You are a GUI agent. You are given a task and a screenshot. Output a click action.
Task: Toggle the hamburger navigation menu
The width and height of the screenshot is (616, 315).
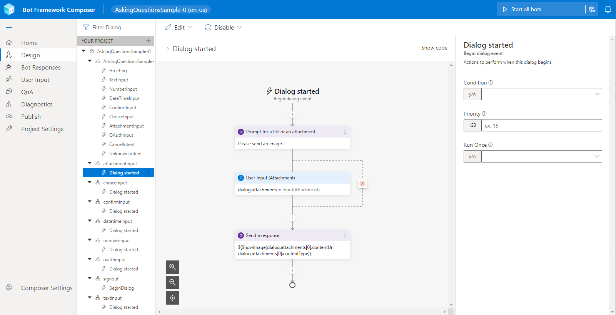(x=9, y=27)
